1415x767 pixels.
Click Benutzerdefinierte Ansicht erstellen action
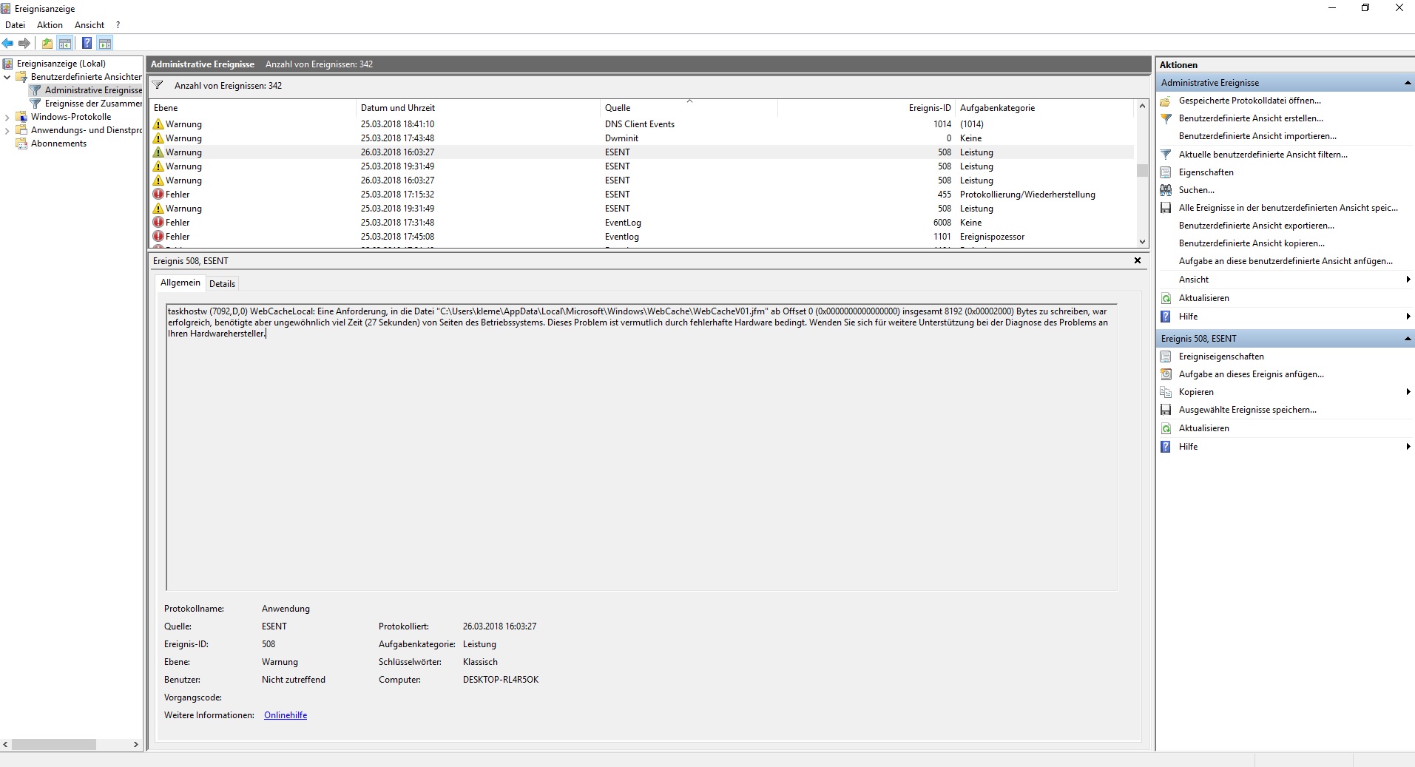click(1251, 118)
